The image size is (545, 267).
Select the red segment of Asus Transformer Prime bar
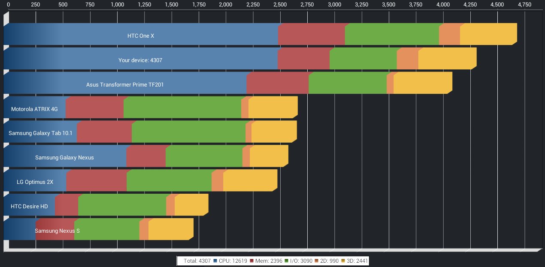pos(277,83)
